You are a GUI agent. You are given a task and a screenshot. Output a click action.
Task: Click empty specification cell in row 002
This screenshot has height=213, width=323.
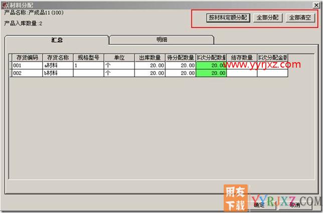[x=89, y=73]
